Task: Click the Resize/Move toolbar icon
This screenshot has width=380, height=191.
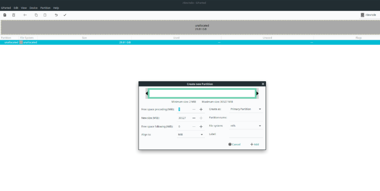Action: click(25, 15)
